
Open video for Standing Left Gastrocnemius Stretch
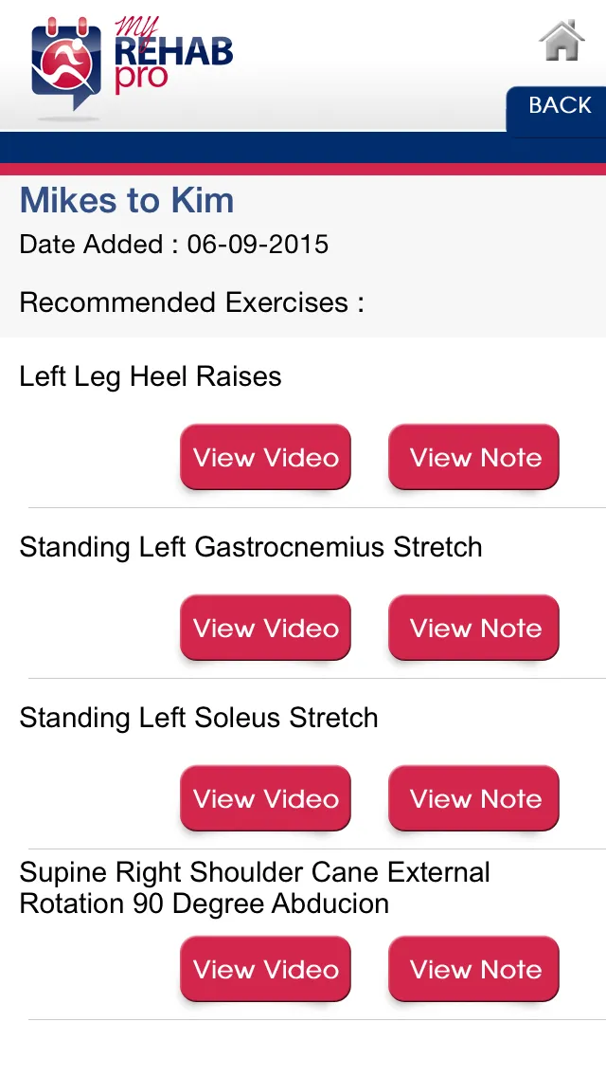click(x=265, y=627)
